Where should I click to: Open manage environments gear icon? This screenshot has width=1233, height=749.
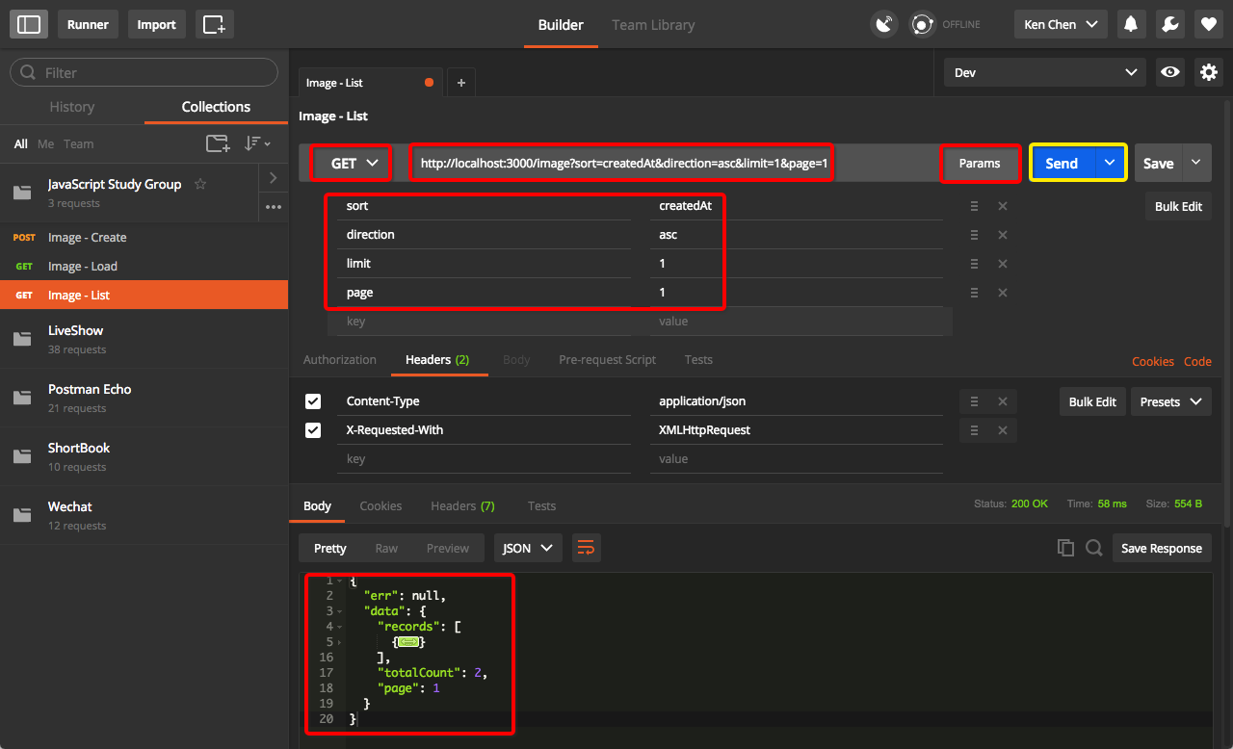1209,72
